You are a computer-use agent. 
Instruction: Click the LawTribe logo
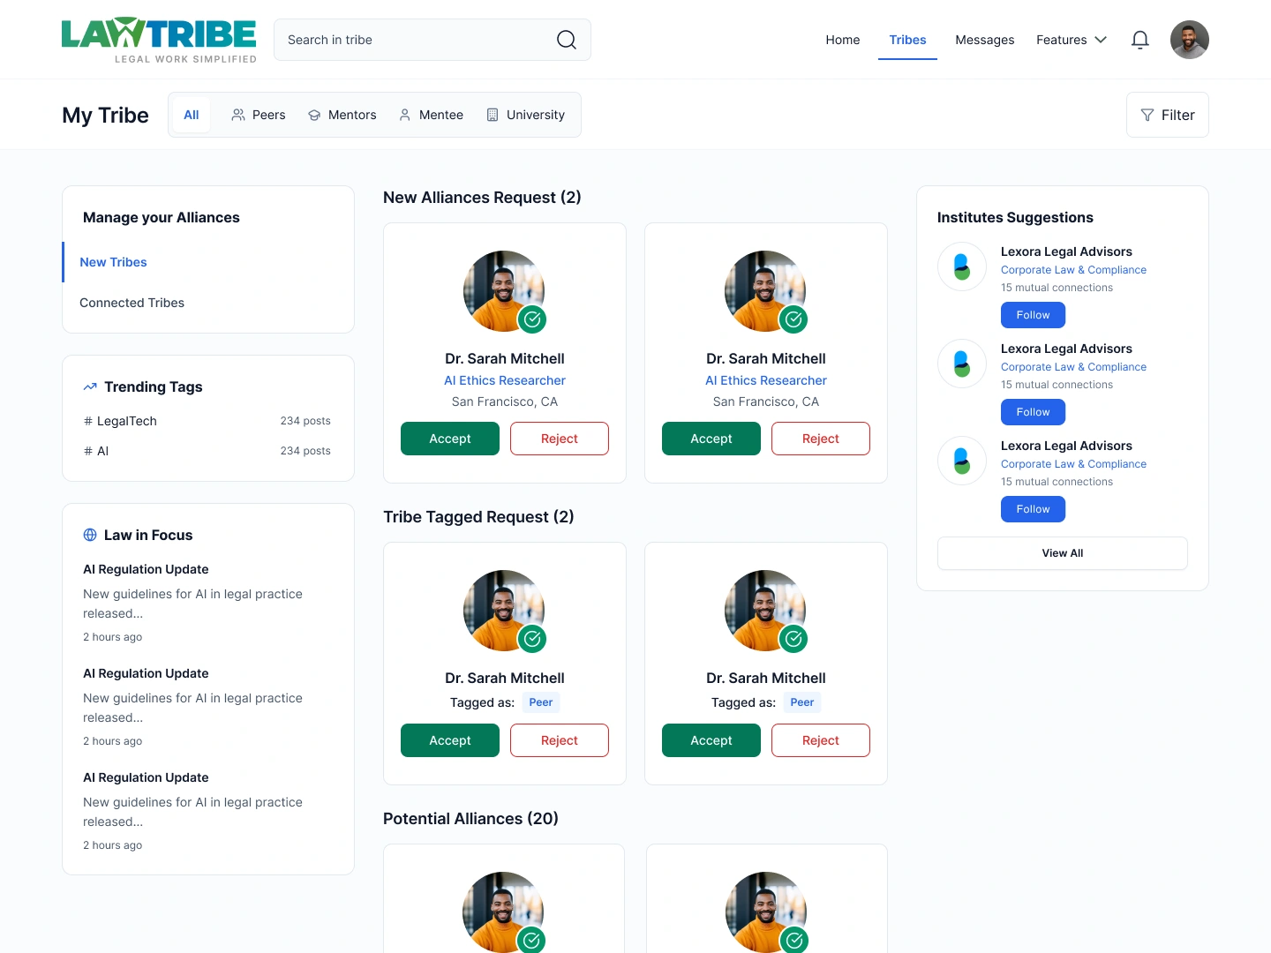(x=159, y=40)
